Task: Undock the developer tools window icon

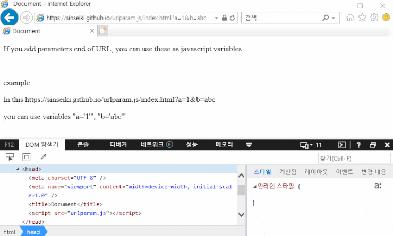Action: coord(373,145)
